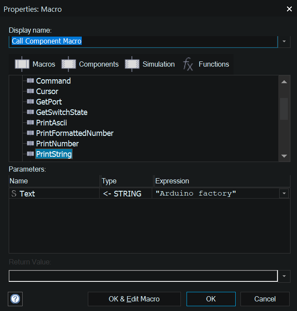Click the Cancel button
297x311 pixels.
[265, 299]
